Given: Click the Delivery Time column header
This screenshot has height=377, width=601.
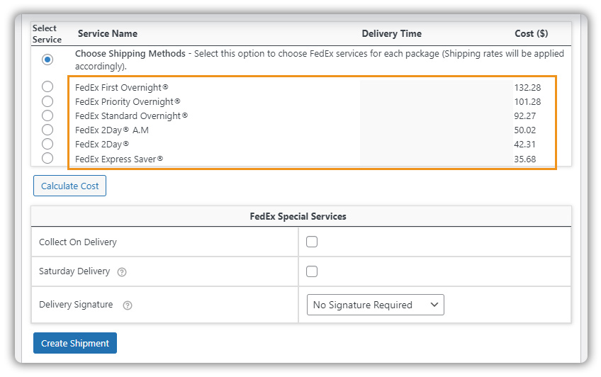Looking at the screenshot, I should pos(392,34).
